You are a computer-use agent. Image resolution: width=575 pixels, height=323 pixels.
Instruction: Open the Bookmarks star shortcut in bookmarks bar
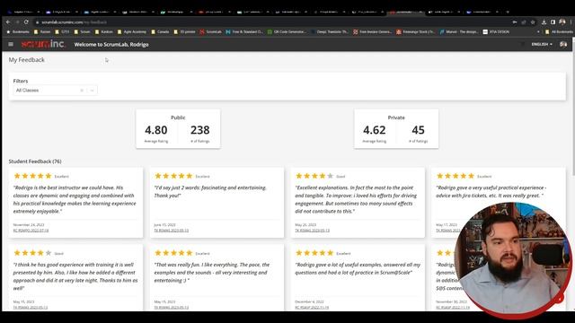click(18, 32)
